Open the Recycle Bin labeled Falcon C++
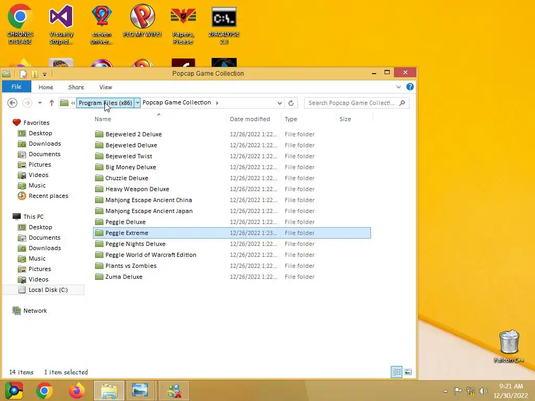Image resolution: width=535 pixels, height=401 pixels. 509,346
